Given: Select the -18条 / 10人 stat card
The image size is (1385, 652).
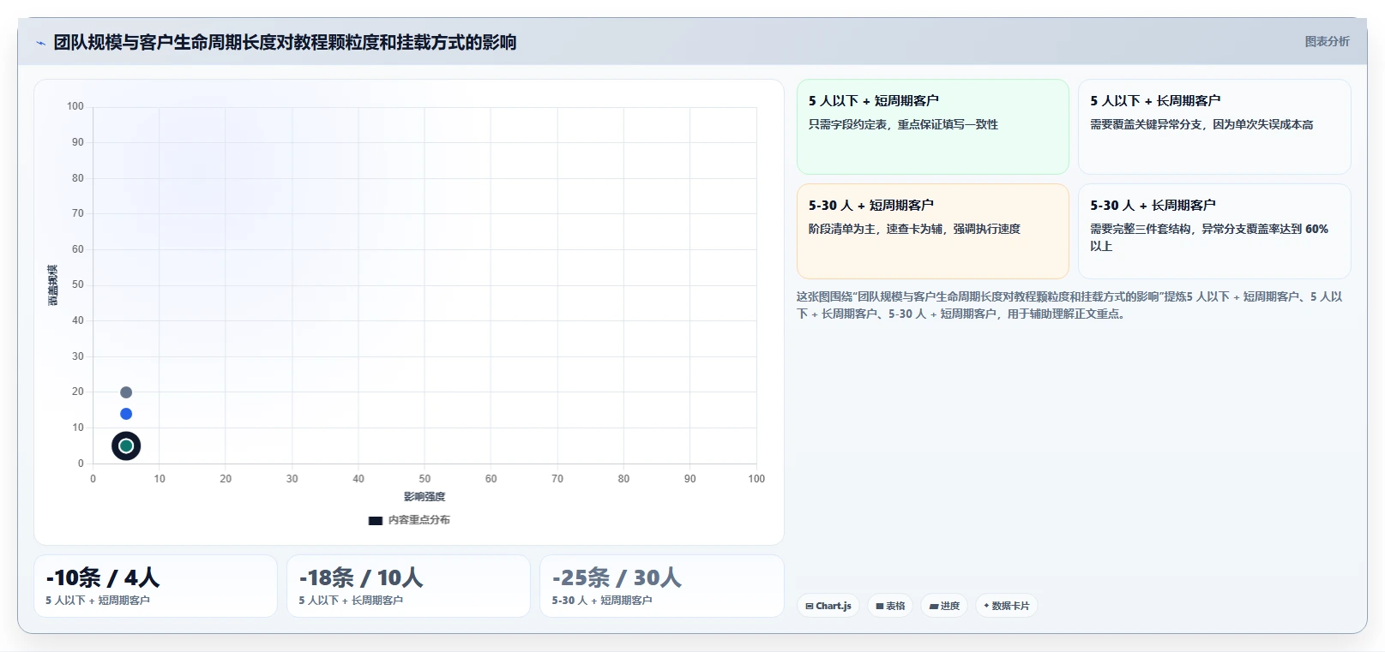Looking at the screenshot, I should 408,586.
